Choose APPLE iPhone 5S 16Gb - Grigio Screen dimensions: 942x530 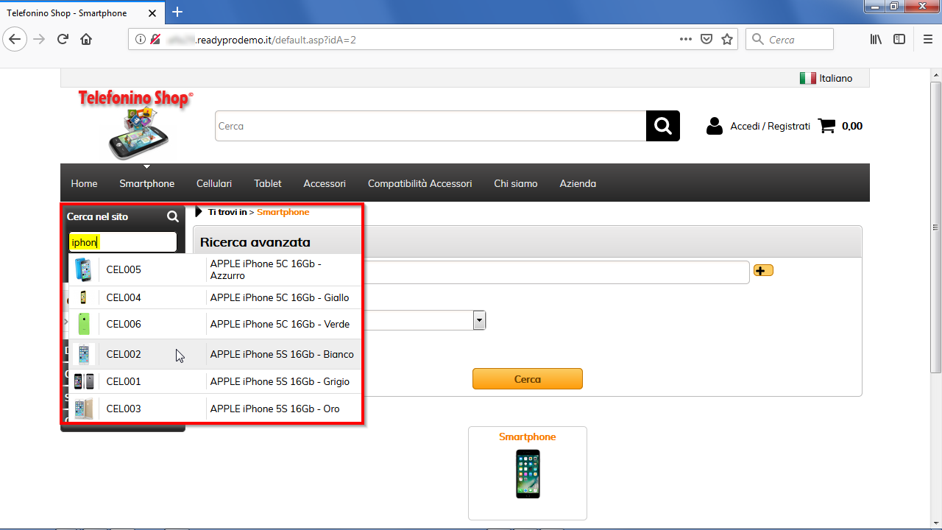tap(280, 381)
